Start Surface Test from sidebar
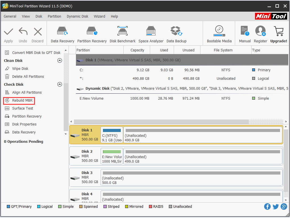Screen dimensions: 290x218 pos(19,108)
